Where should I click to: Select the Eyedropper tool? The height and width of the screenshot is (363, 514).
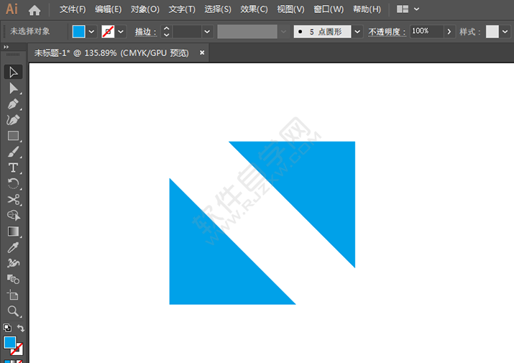pos(13,247)
